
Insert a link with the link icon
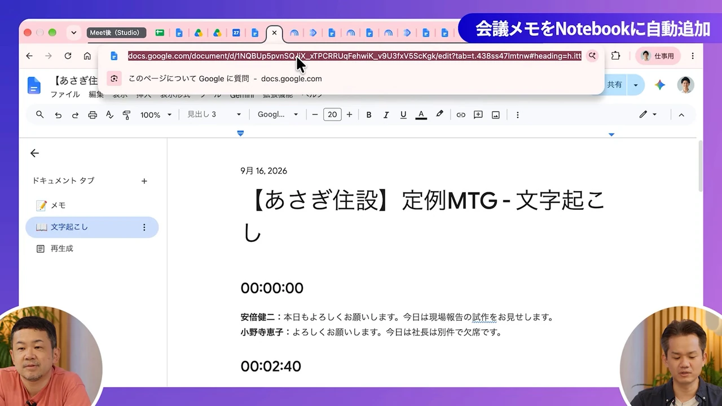coord(461,114)
